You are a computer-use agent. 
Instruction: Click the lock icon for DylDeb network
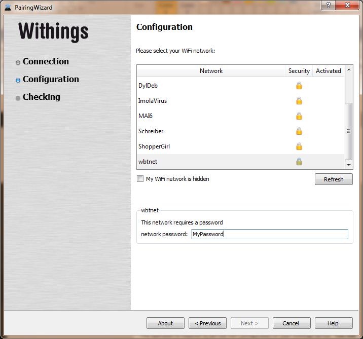coord(299,86)
